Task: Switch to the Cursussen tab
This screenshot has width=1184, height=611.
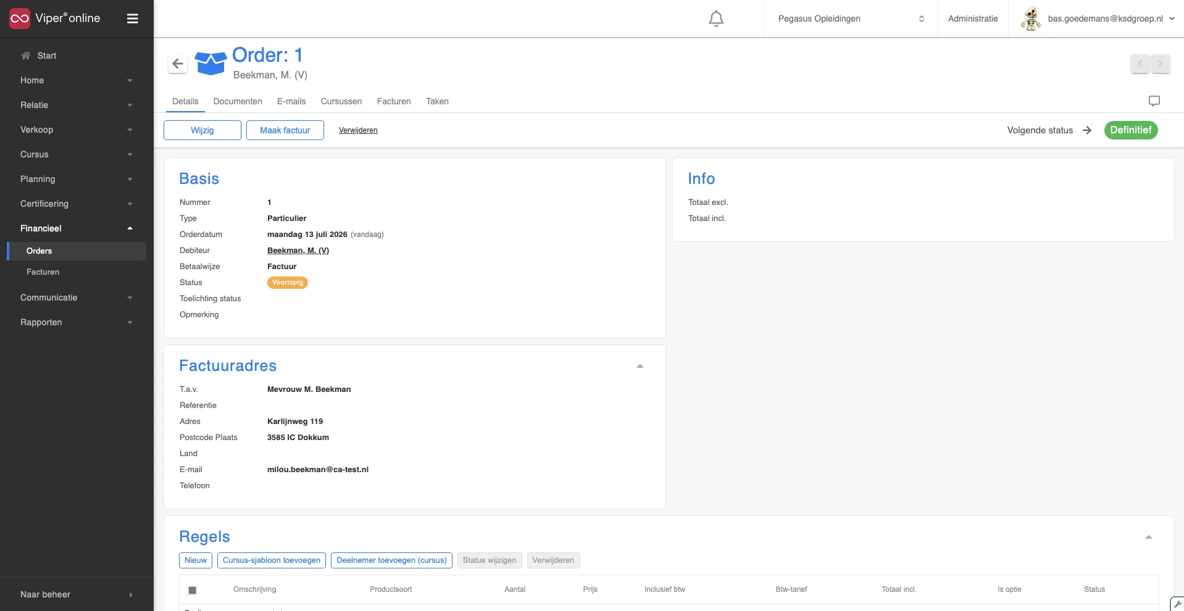Action: click(341, 101)
